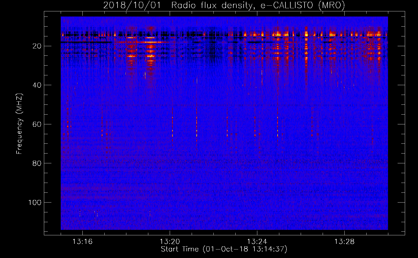Click the plot title 'Radio flux density, e-CALLISTO (MRO)'

click(x=258, y=5)
